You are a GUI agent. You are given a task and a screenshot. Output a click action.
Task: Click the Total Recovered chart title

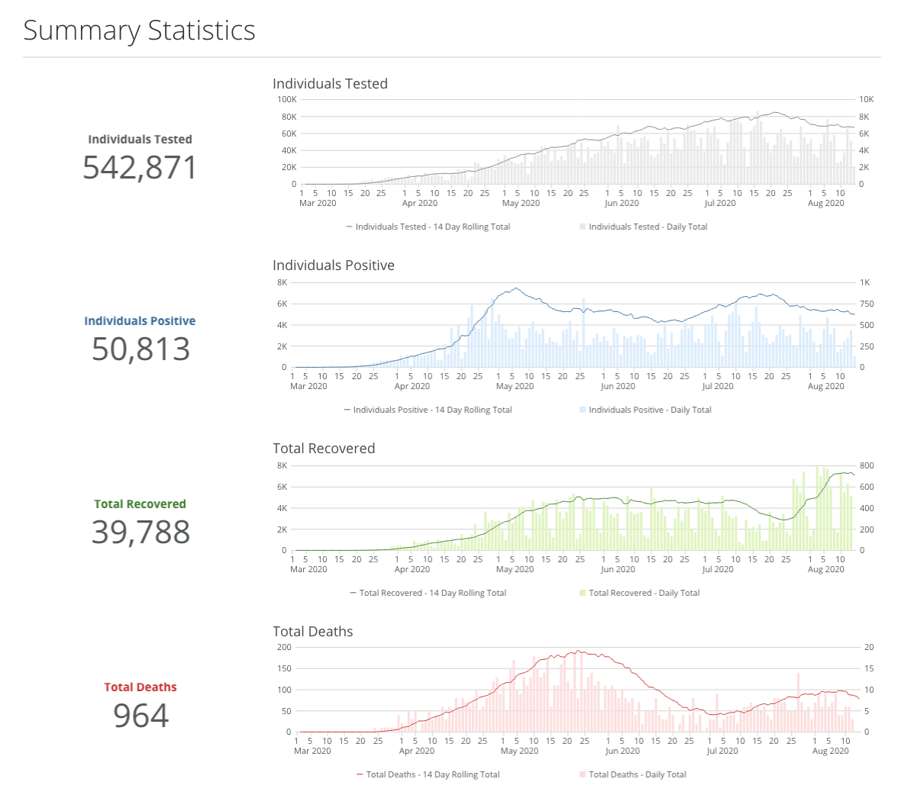tap(324, 449)
